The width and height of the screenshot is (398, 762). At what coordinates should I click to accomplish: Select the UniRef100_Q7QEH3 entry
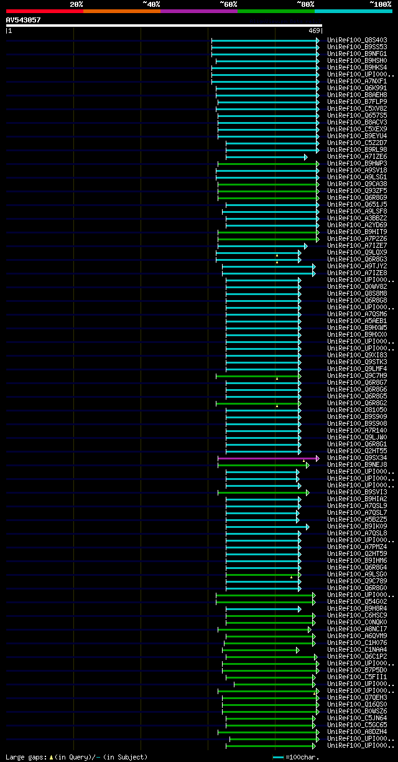click(x=357, y=697)
